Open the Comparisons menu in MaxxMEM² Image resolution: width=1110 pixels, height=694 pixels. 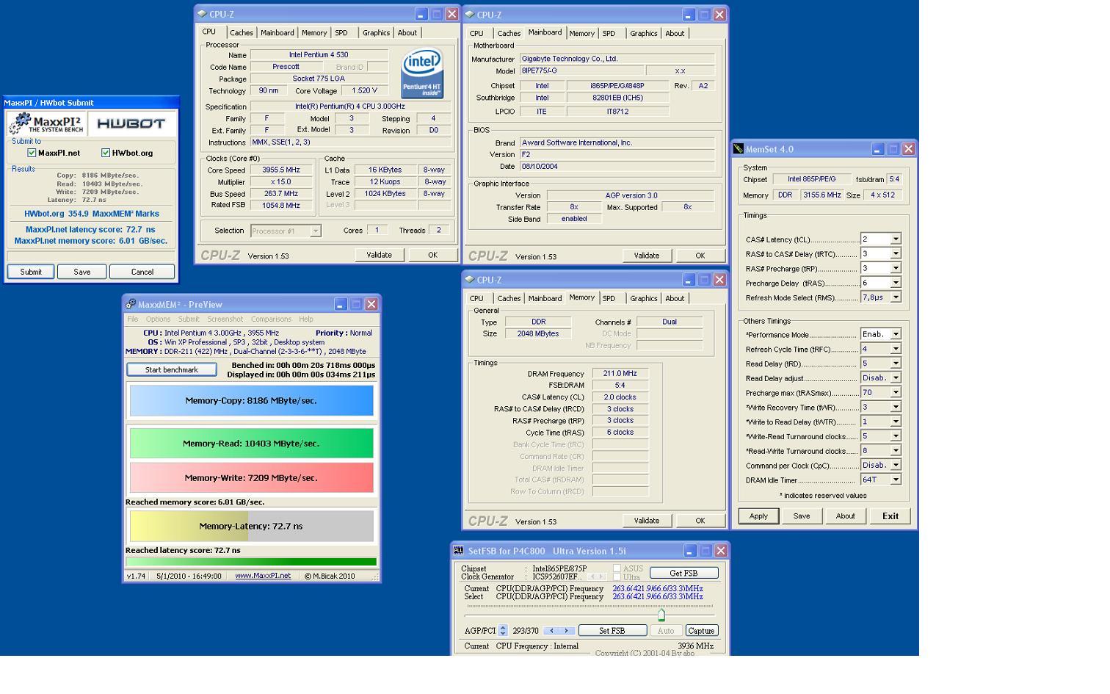coord(271,319)
